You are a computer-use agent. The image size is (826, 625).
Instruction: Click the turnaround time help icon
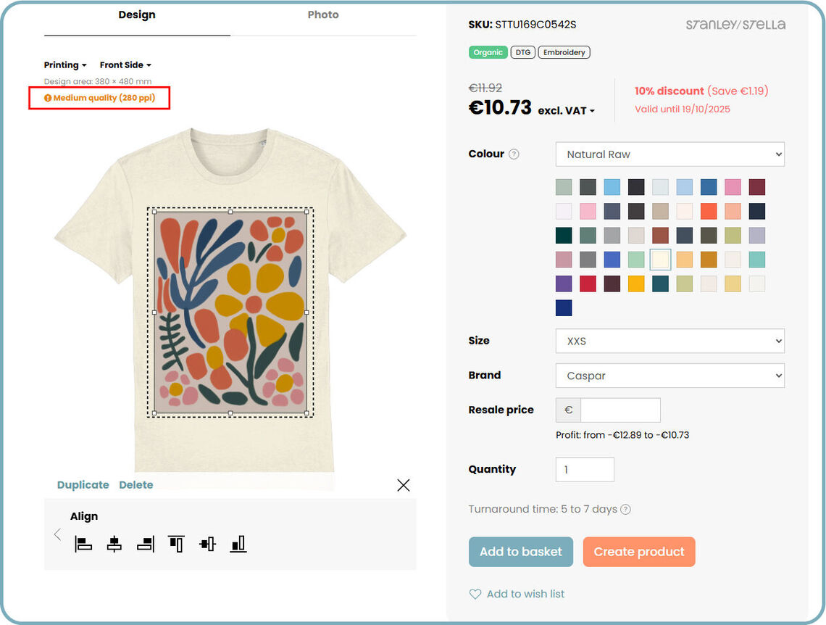(x=625, y=510)
